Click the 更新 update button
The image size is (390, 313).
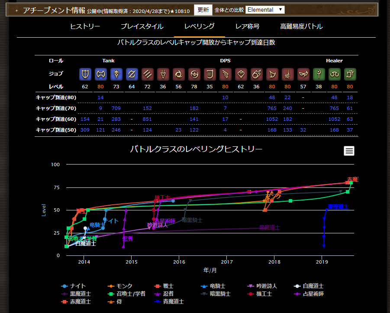(x=203, y=10)
